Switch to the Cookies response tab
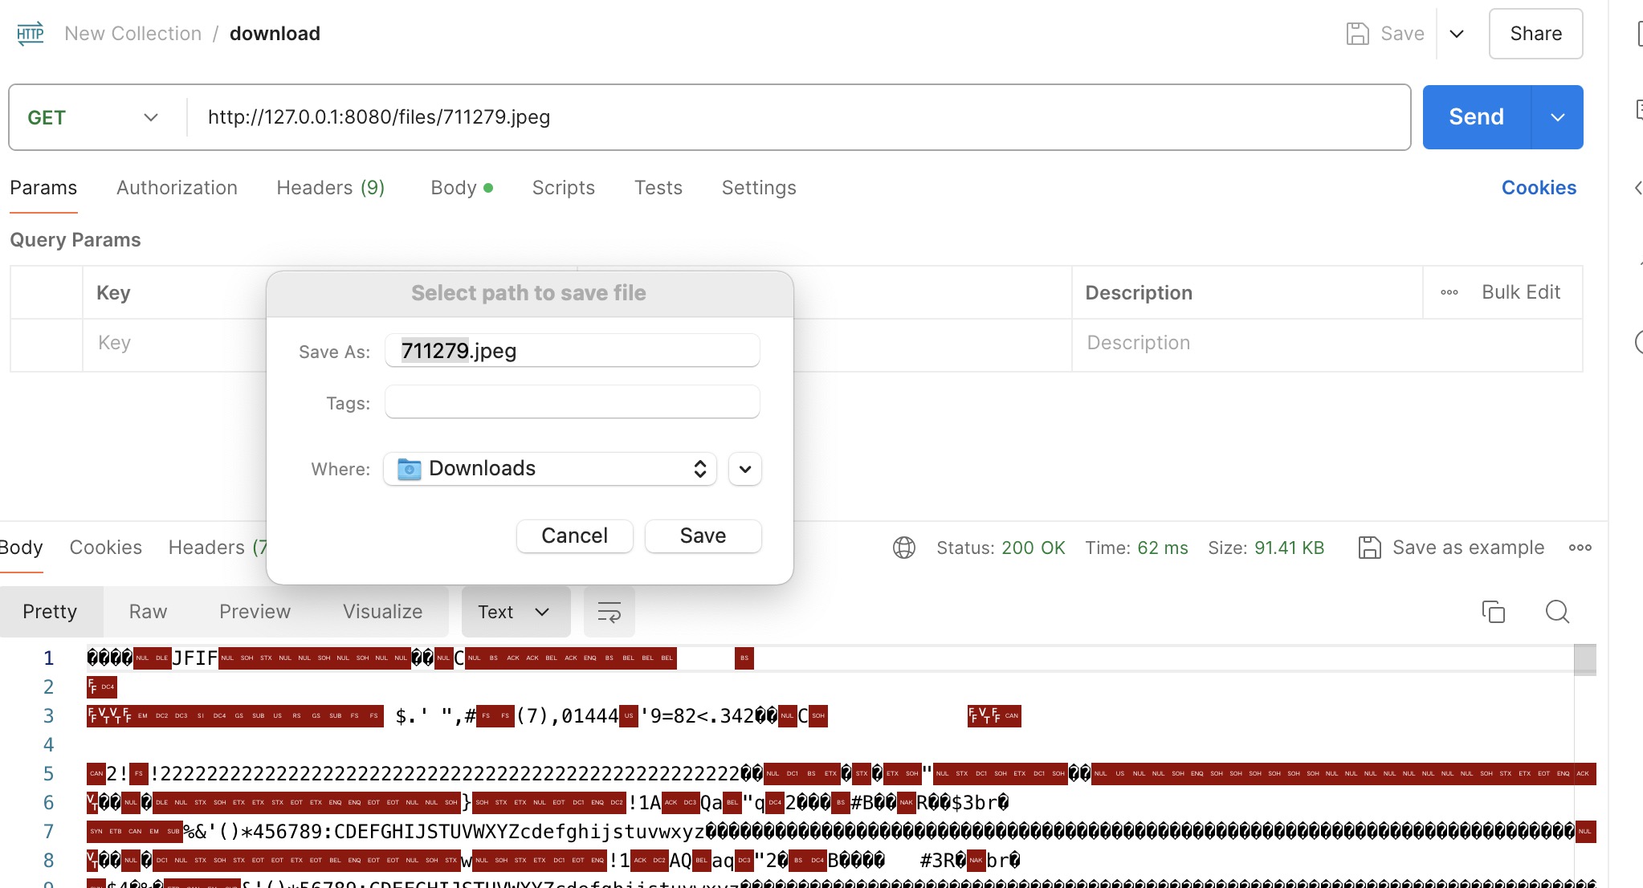Image resolution: width=1643 pixels, height=888 pixels. pos(105,547)
